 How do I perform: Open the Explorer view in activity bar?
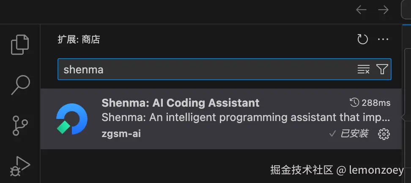point(20,44)
